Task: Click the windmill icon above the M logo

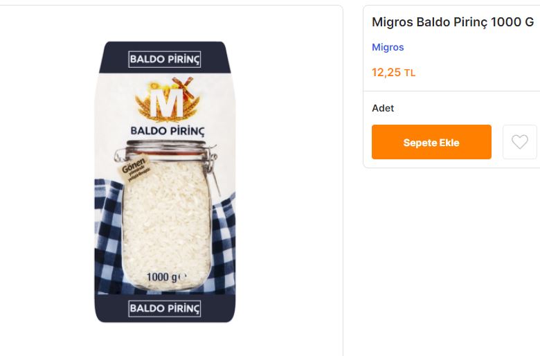Action: click(x=183, y=84)
